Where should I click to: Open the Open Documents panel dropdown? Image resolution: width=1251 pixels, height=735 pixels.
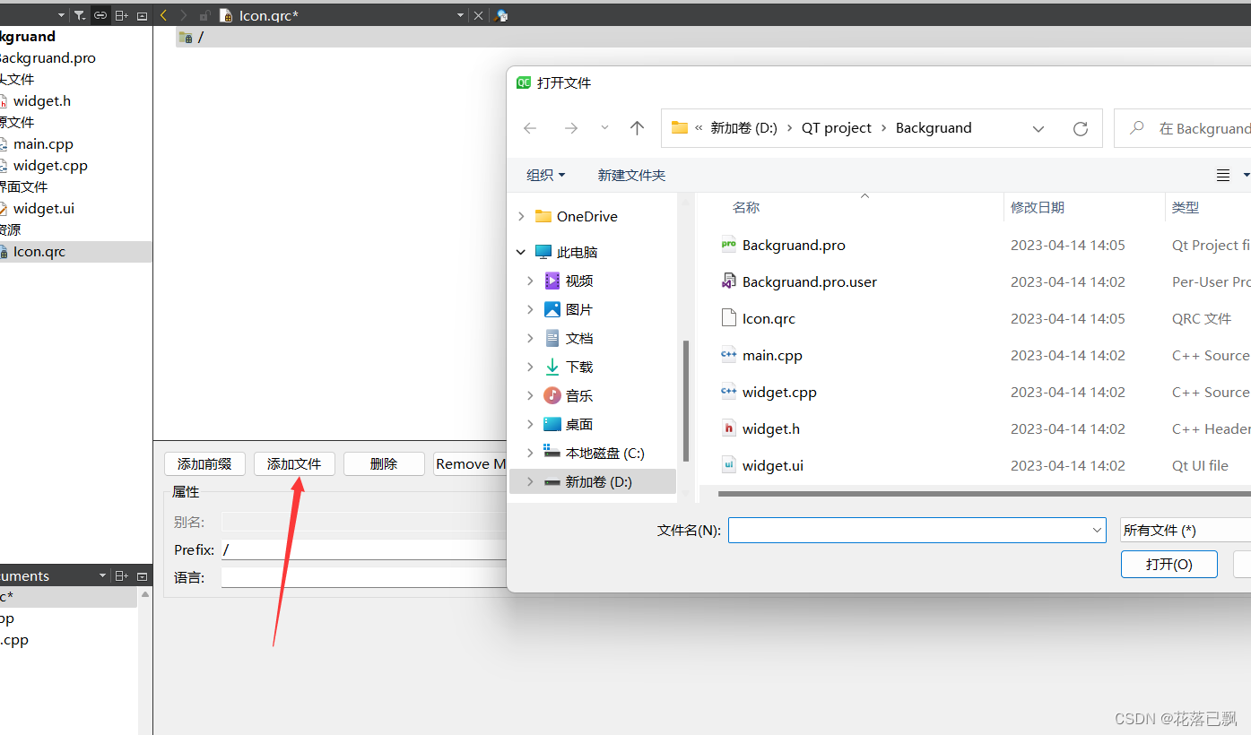pyautogui.click(x=102, y=575)
